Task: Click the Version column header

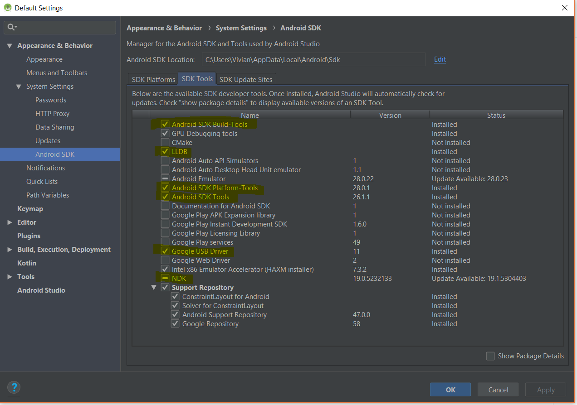Action: [390, 115]
